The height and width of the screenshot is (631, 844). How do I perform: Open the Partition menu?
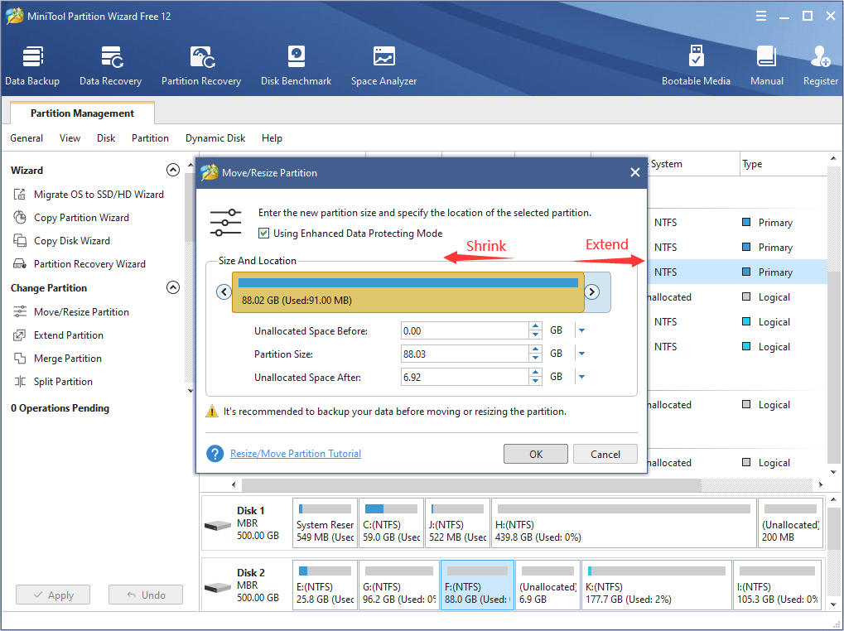[150, 138]
